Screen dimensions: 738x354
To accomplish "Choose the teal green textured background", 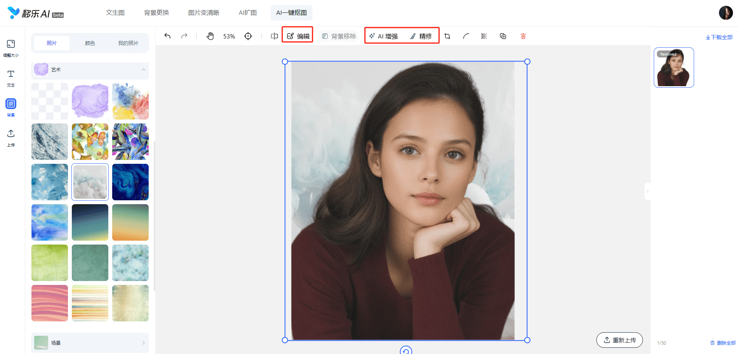I will click(90, 263).
